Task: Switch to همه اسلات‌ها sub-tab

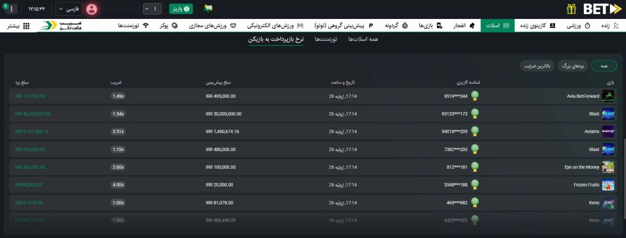Action: click(x=363, y=39)
